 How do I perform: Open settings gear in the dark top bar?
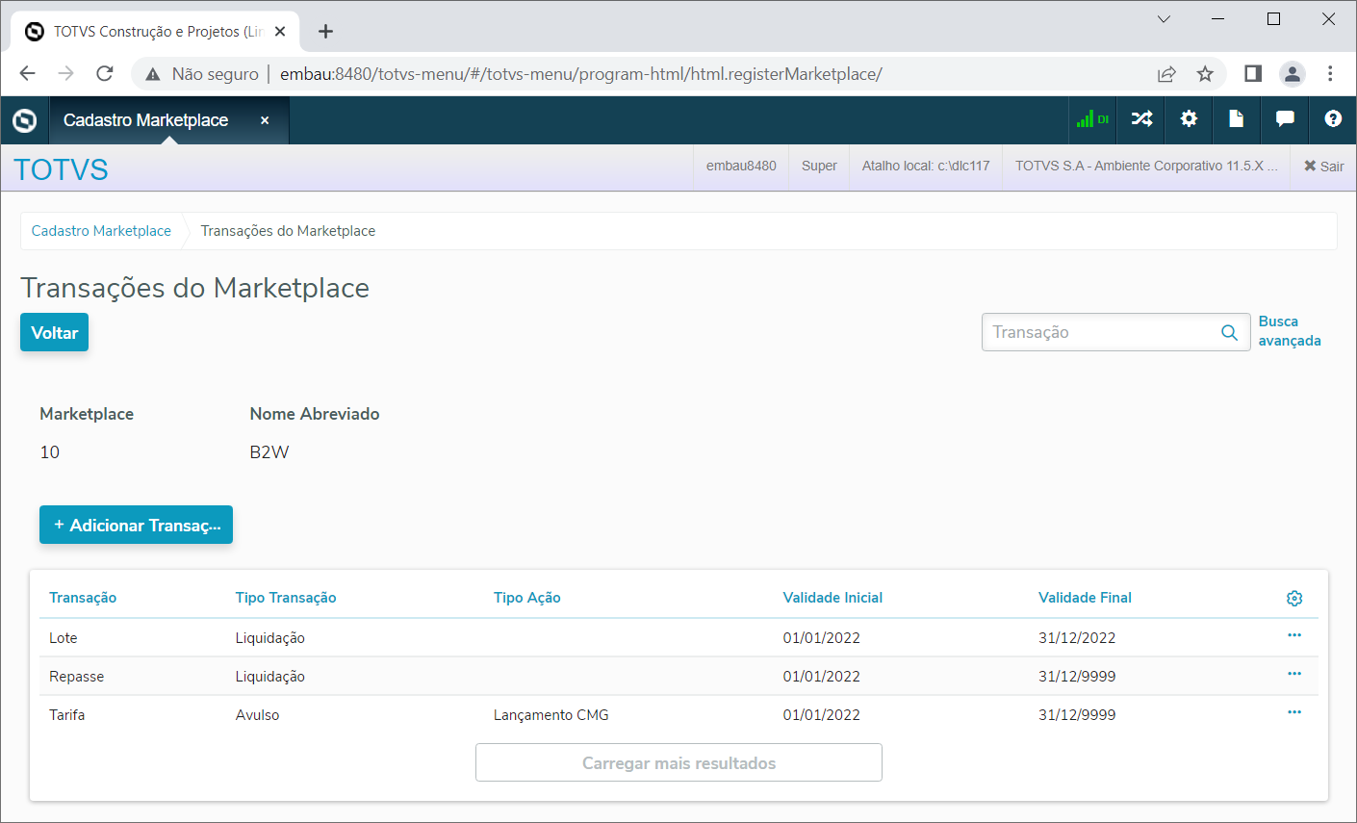1190,118
